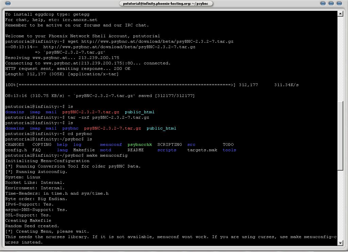Click the "Remember to be active" line
This screenshot has height=252, width=348.
tap(77, 25)
